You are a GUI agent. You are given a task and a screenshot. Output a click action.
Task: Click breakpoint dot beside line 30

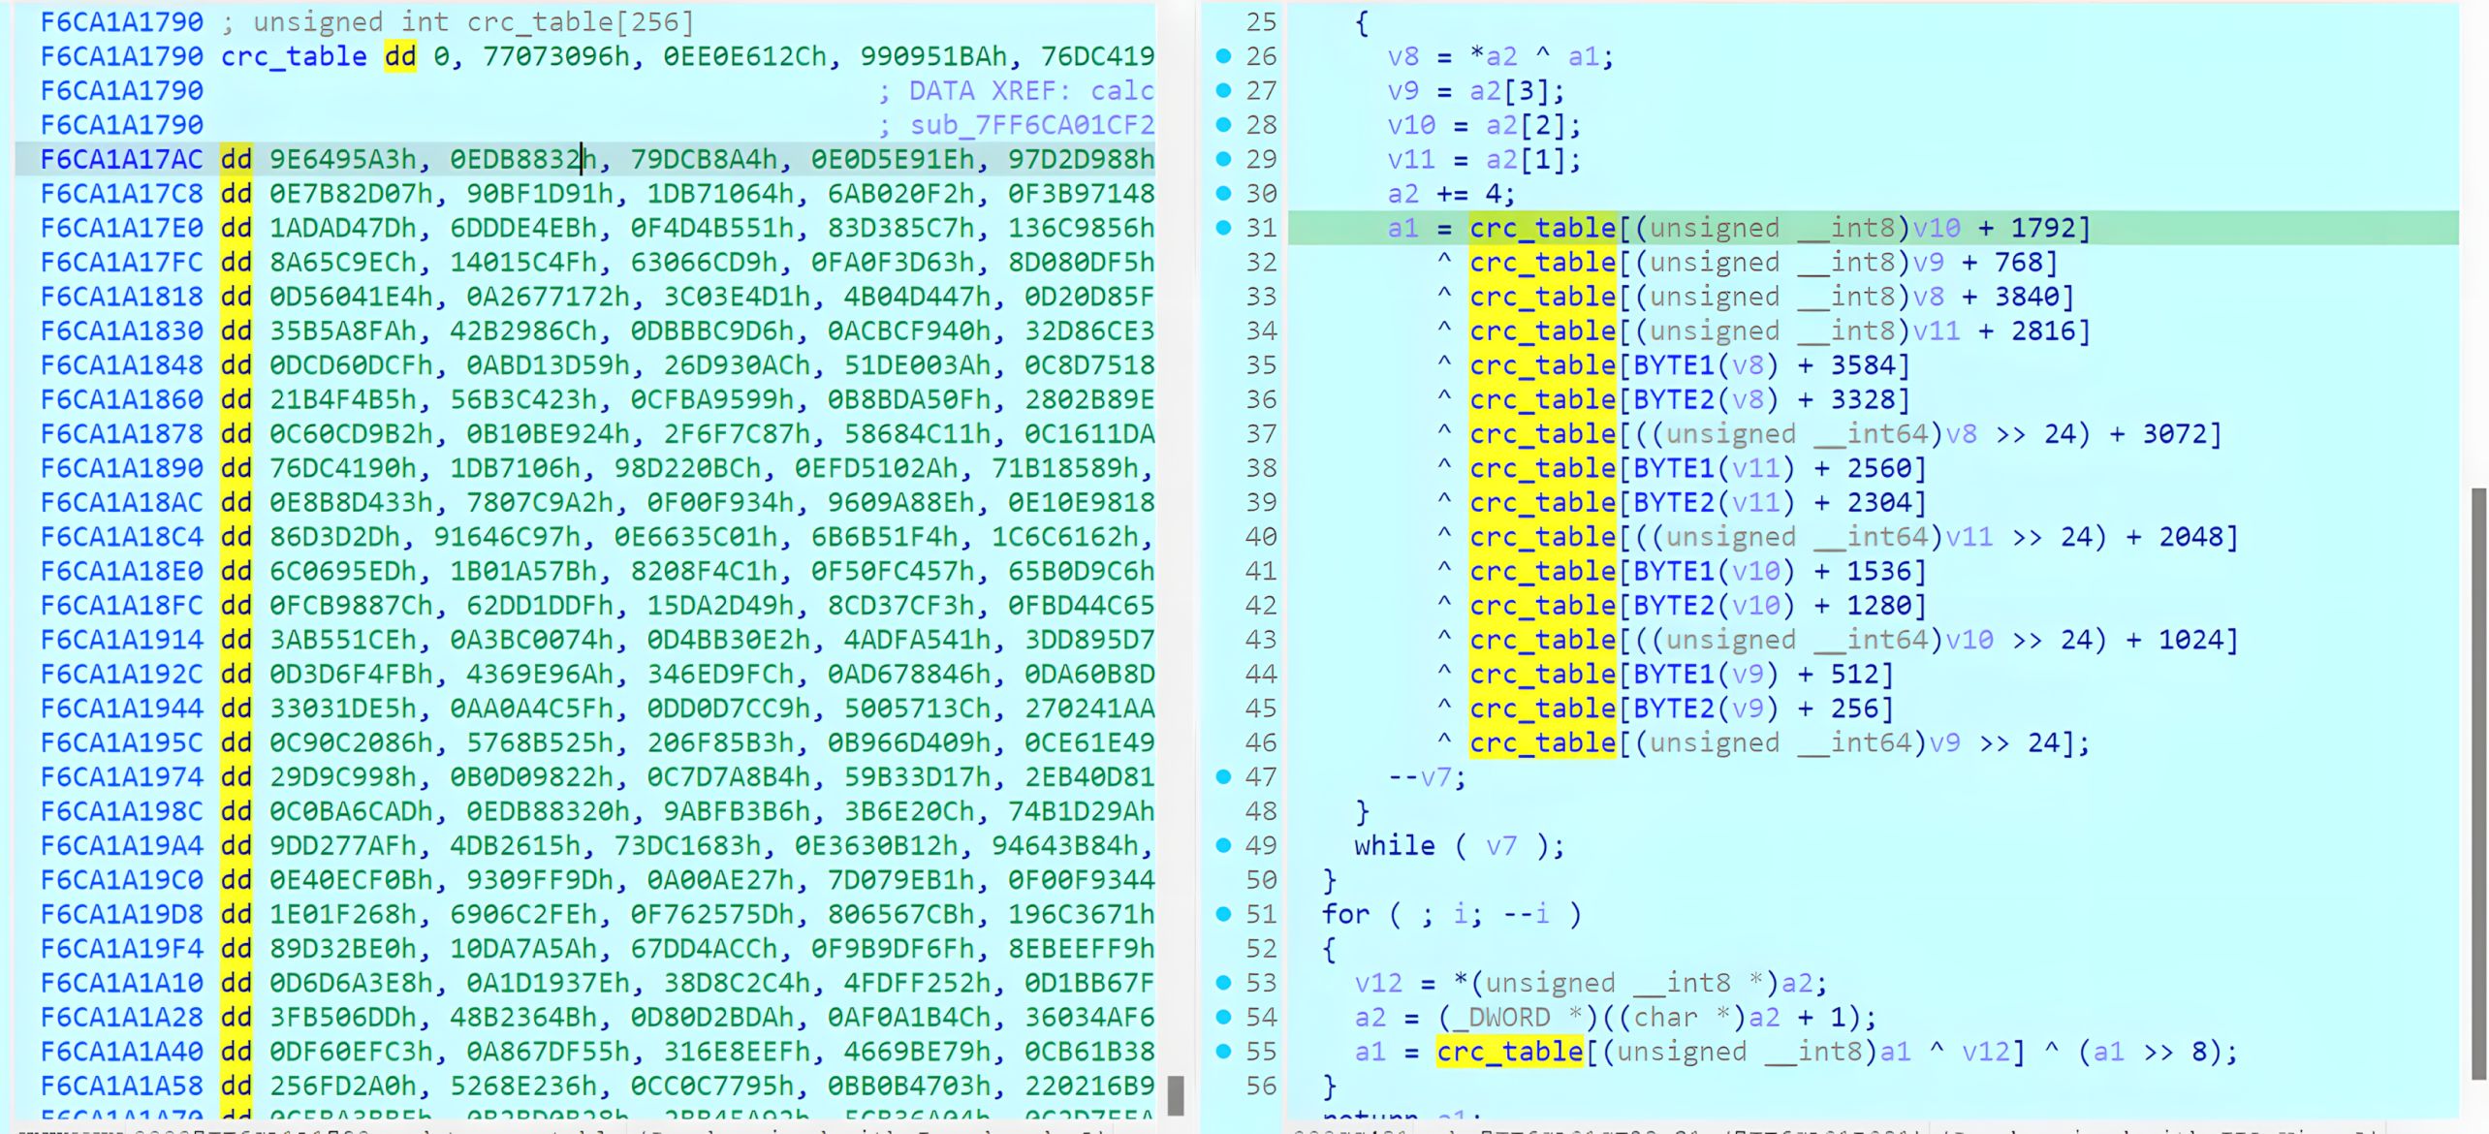point(1223,193)
